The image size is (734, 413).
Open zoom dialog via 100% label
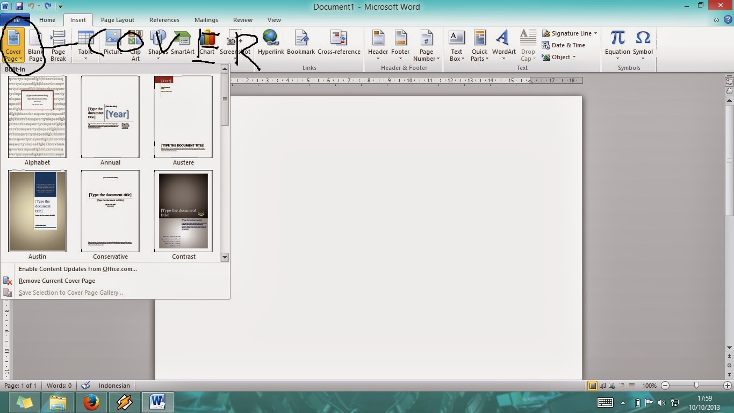650,386
